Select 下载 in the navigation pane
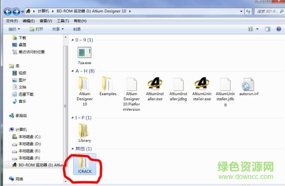Screen dimensions: 285x186 [x=19, y=37]
